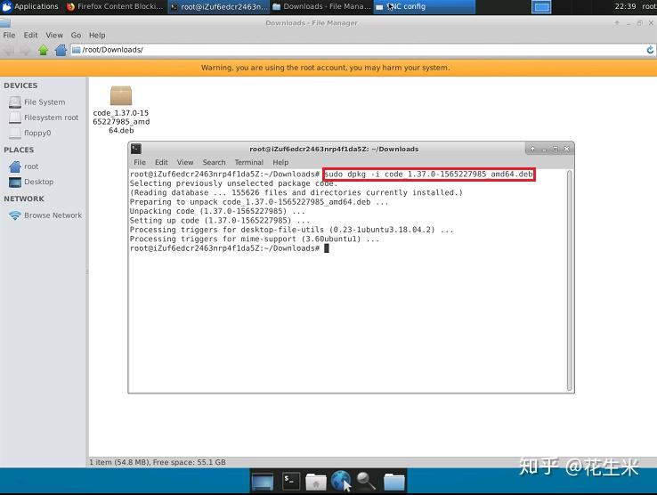Go to home folder via house icon
Image resolution: width=657 pixels, height=495 pixels.
click(x=61, y=50)
